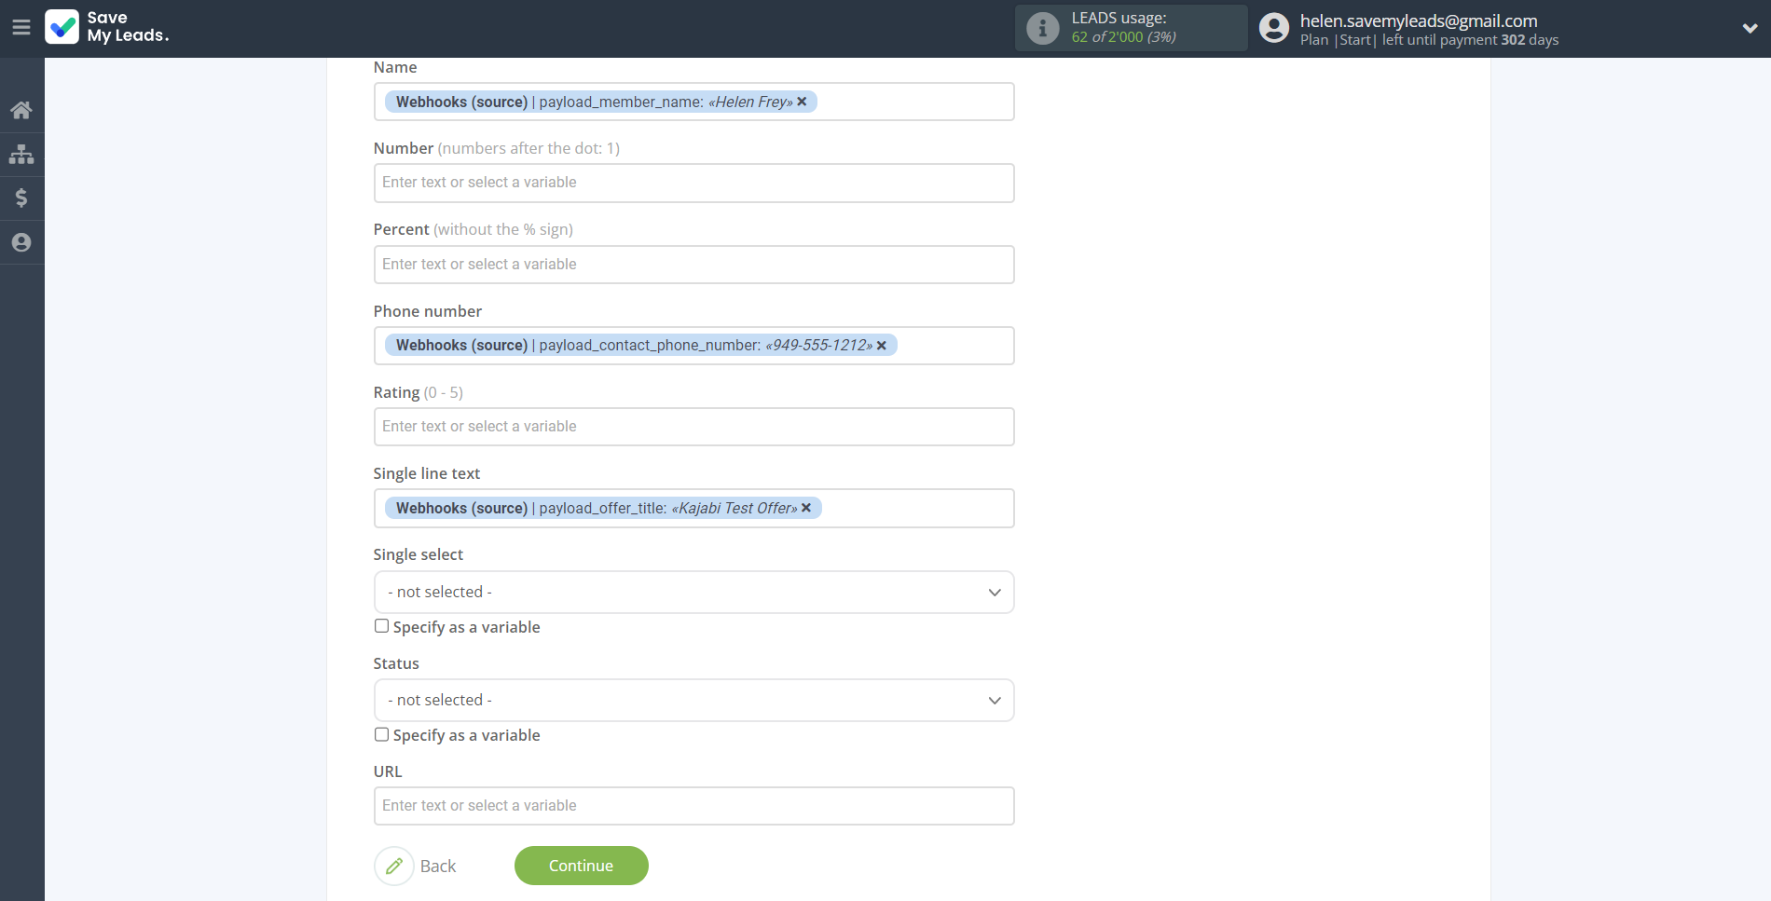Select the Helen Frey variable tag
Viewport: 1771px width, 901px height.
[x=601, y=102]
